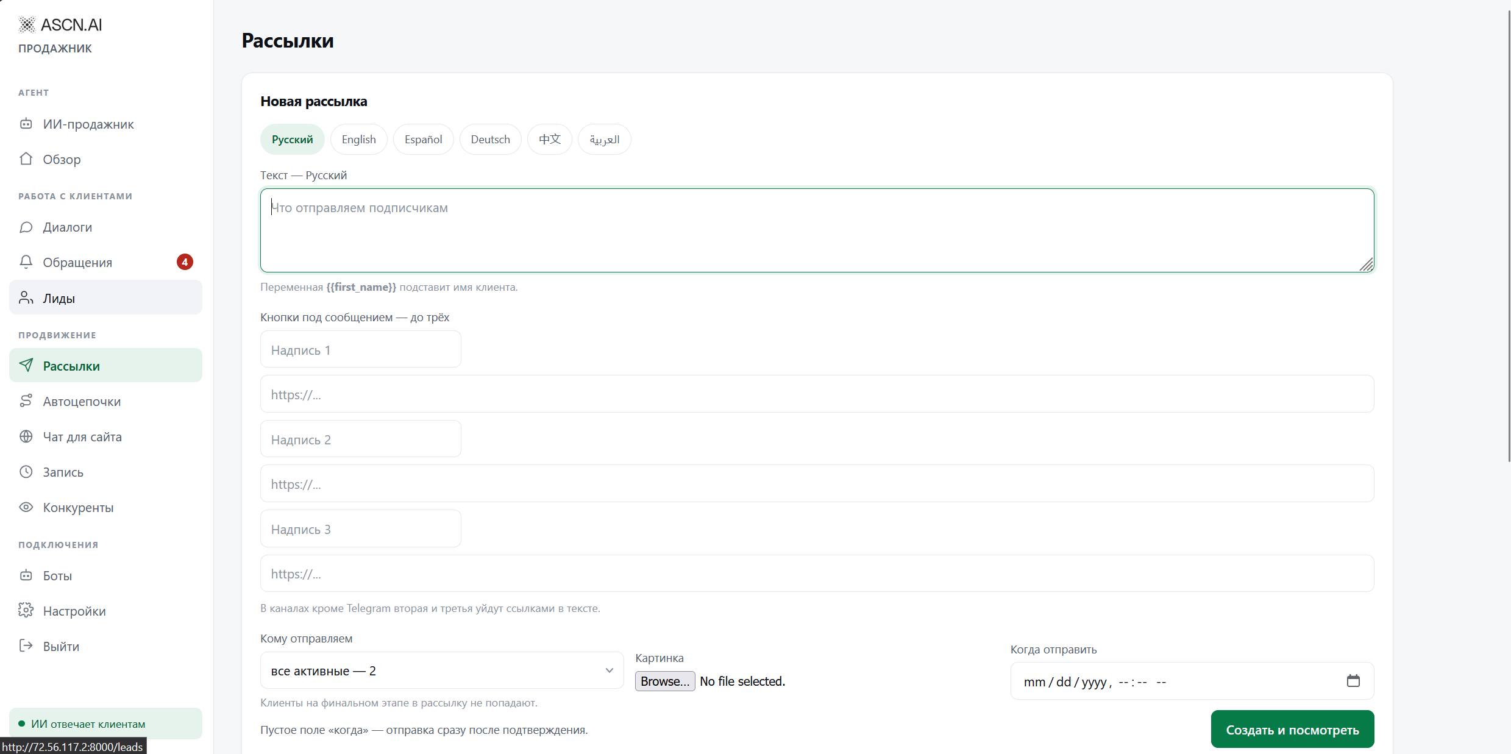The width and height of the screenshot is (1511, 754).
Task: Select the Deutsch language tab
Action: point(491,140)
